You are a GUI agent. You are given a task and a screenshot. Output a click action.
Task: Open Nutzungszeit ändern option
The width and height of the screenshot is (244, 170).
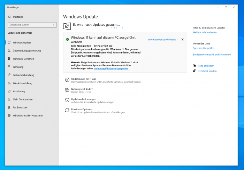[82, 89]
